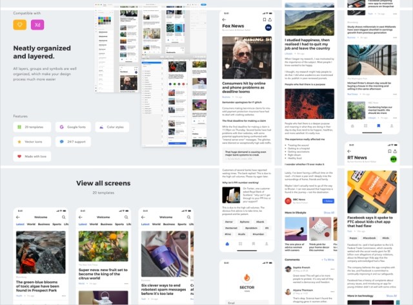Open the orange citrus fruit article photo

pyautogui.click(x=103, y=246)
